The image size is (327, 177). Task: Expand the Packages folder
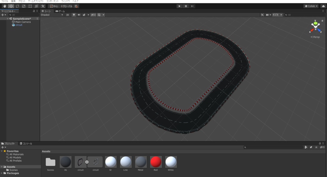pos(2,173)
